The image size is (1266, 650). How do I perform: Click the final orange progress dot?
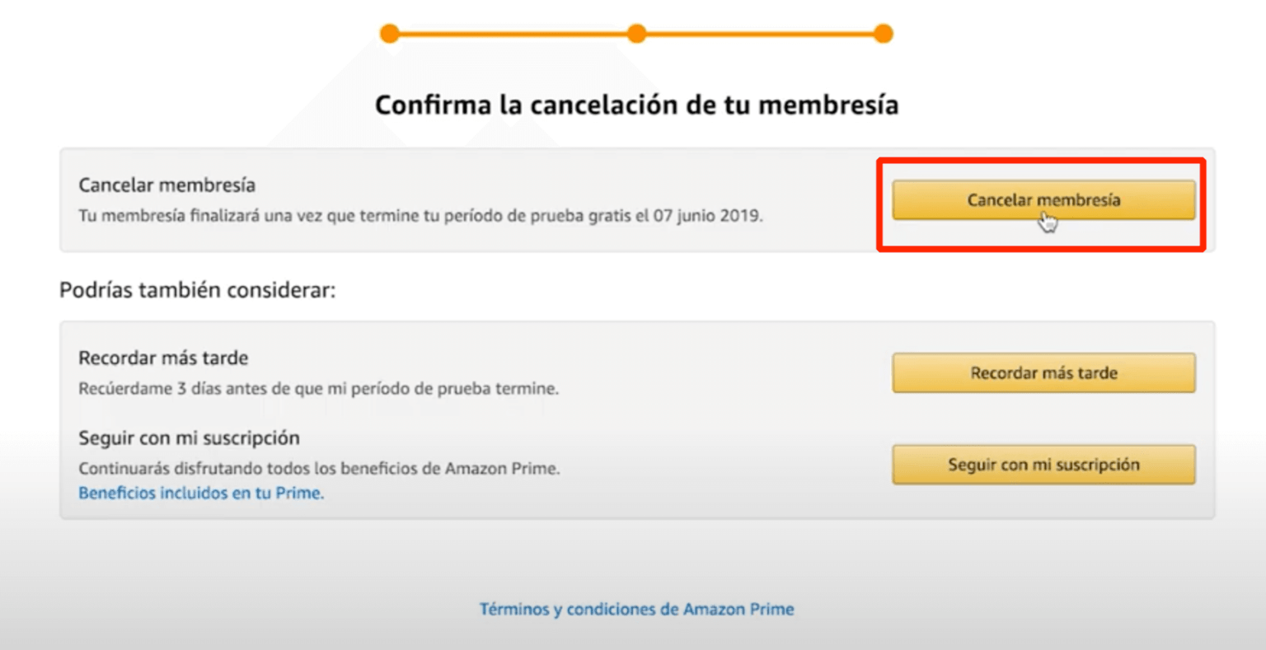[x=883, y=34]
